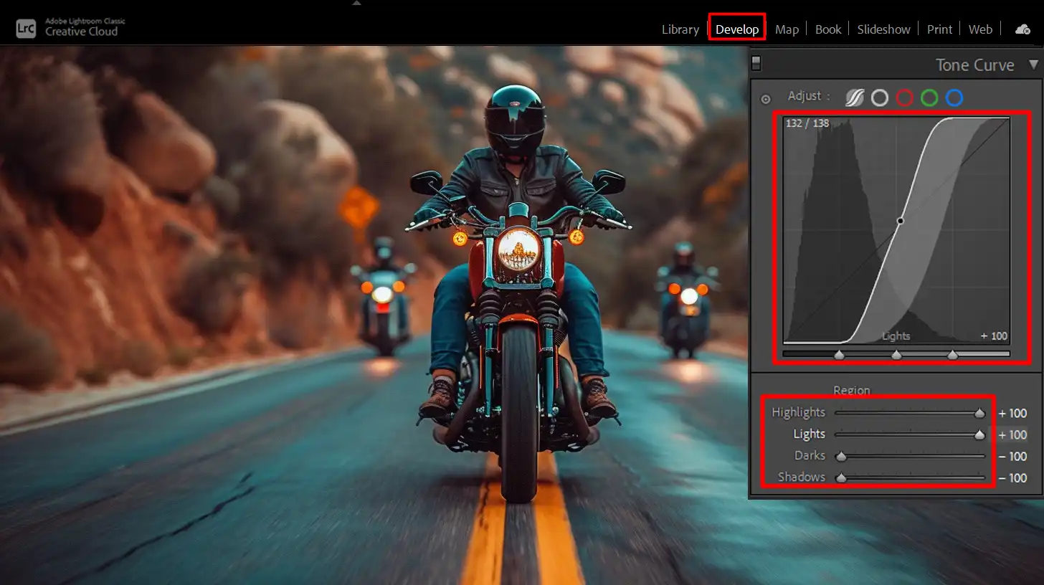Click the Shadows slider handle
The height and width of the screenshot is (585, 1044).
[841, 477]
